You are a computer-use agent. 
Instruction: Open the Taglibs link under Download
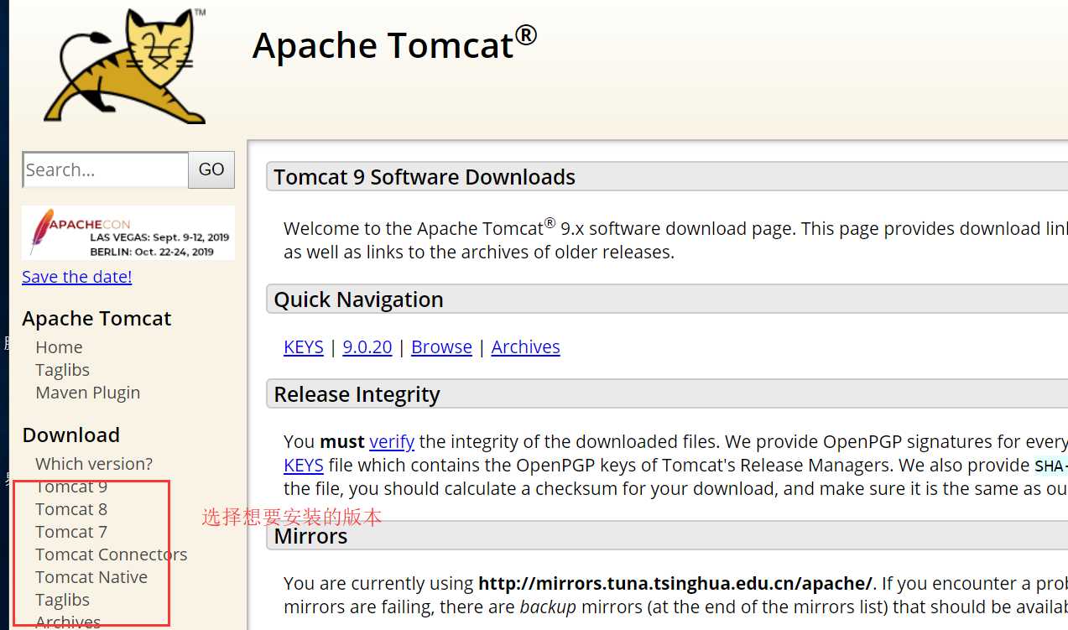click(x=62, y=600)
